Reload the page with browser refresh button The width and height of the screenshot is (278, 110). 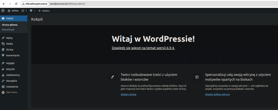[16, 4]
